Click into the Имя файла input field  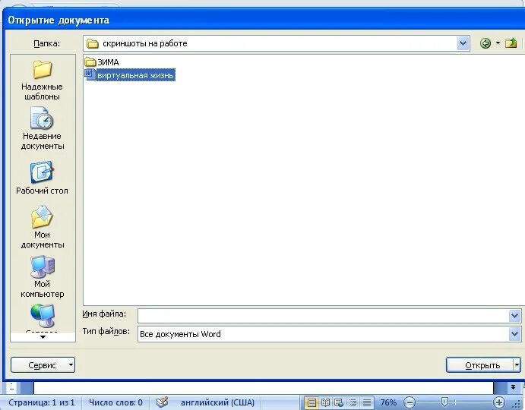coord(324,315)
